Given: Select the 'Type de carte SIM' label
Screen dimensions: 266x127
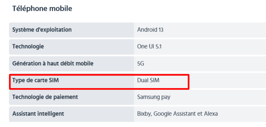Looking at the screenshot, I should coord(36,80).
